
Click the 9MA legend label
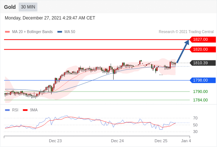pyautogui.click(x=34, y=110)
